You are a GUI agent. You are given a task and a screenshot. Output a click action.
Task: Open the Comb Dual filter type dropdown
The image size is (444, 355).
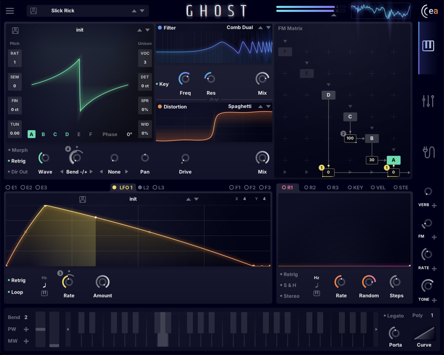tap(240, 27)
